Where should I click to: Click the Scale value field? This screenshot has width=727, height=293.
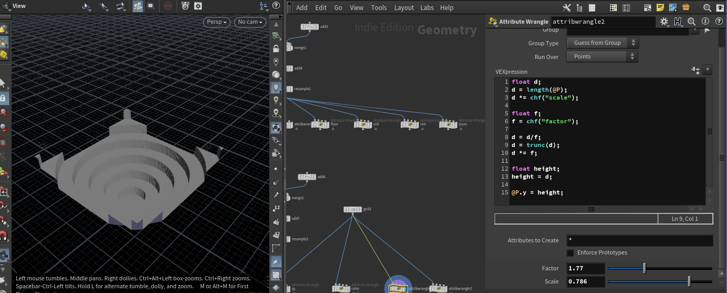click(585, 282)
